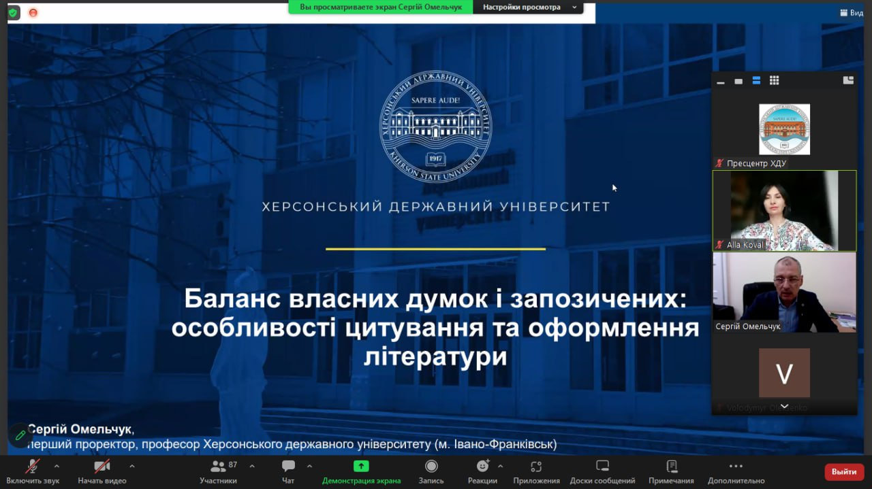Click the ХЕРСОНСЬКИЙ ДЕРЖАВНИЙ УНІВЕРСИТЕТ heading text
Viewport: 872px width, 489px height.
436,206
